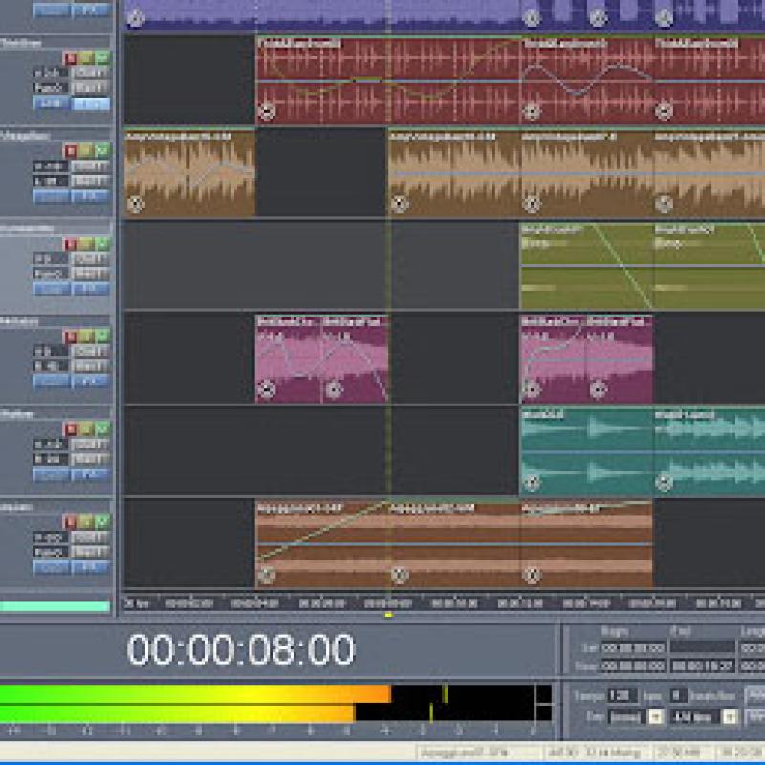Screen dimensions: 765x765
Task: Click the handle icon of the third tan clip
Action: (x=532, y=204)
